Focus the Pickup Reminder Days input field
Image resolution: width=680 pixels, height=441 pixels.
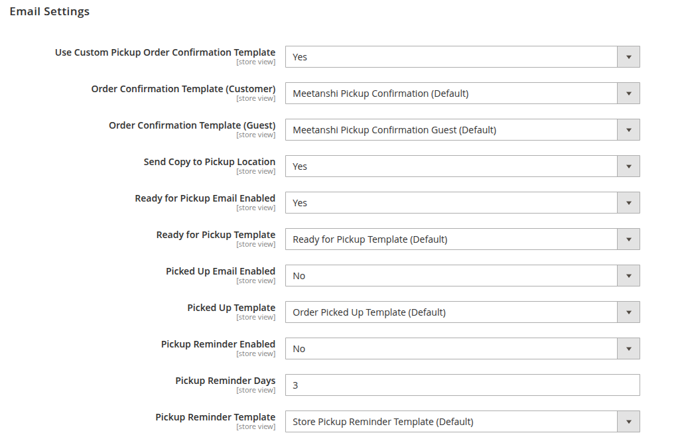[x=462, y=385]
